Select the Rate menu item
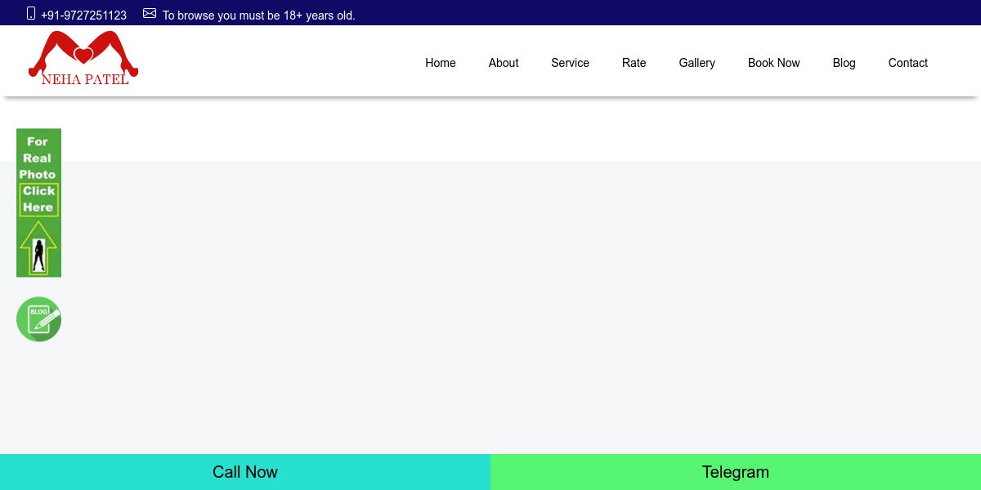This screenshot has width=981, height=490. (x=634, y=63)
